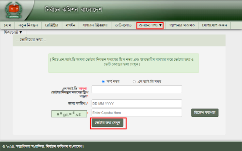The width and height of the screenshot is (242, 151).
Task: Open the লগইন menu item
Action: pyautogui.click(x=70, y=25)
